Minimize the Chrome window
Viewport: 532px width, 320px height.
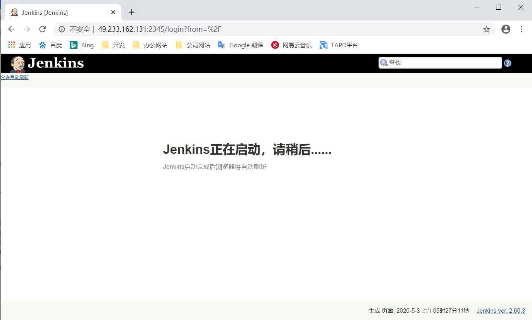coord(477,7)
